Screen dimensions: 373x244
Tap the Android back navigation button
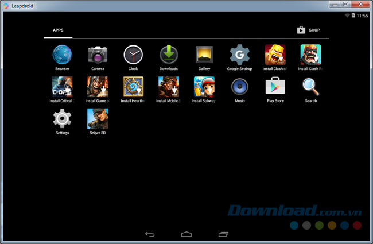150,234
